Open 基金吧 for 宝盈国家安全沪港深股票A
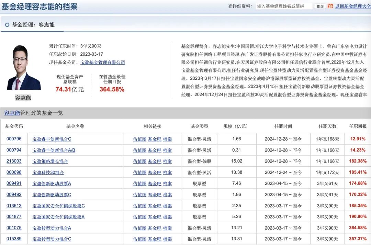 click(x=155, y=217)
